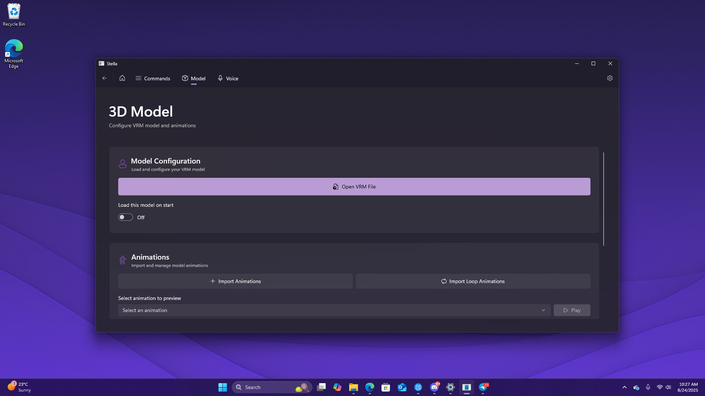Open Telegram from the taskbar

pos(483,387)
